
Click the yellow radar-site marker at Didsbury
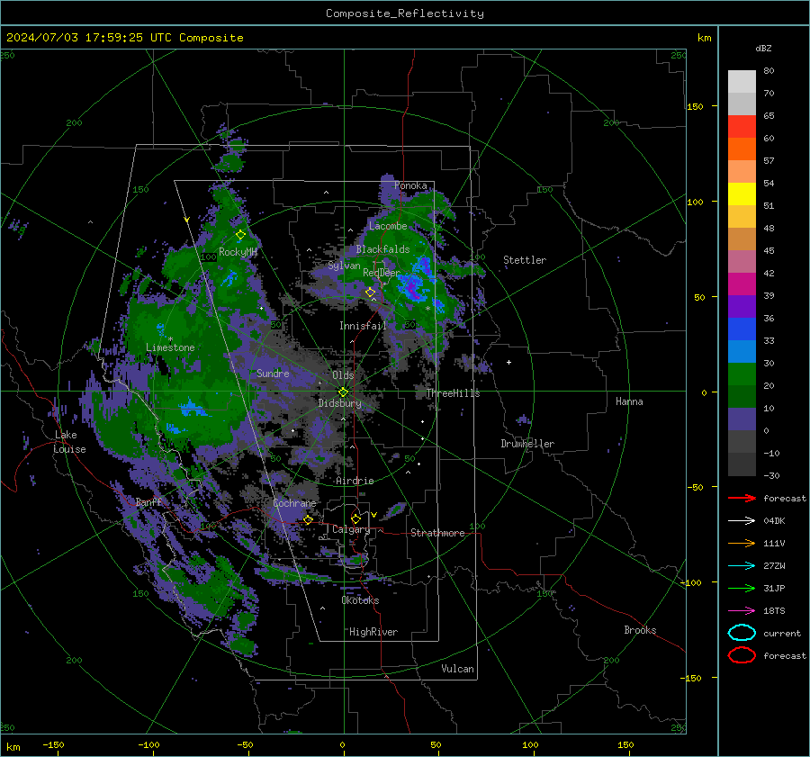(x=343, y=392)
